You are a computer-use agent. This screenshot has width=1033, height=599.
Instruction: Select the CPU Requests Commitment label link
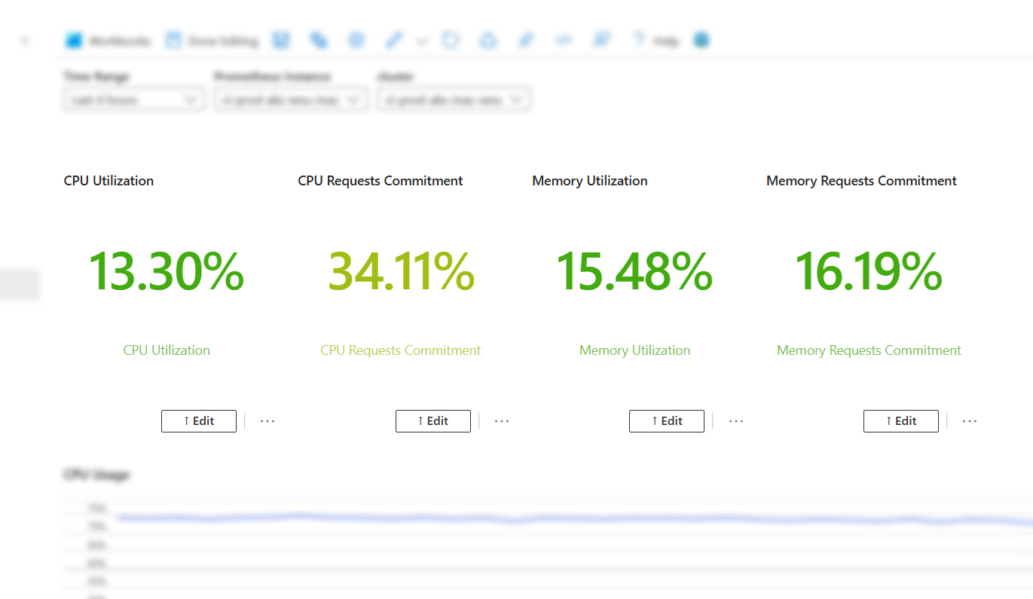point(400,350)
